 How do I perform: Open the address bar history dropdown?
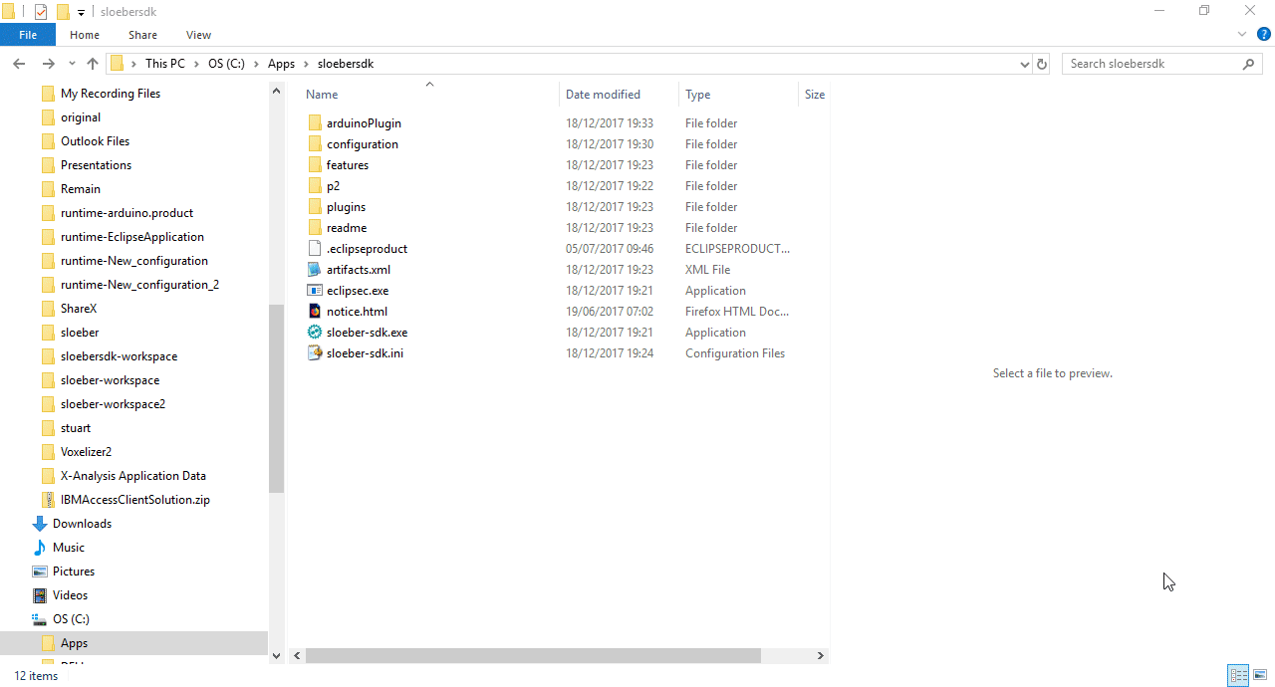pyautogui.click(x=1025, y=64)
